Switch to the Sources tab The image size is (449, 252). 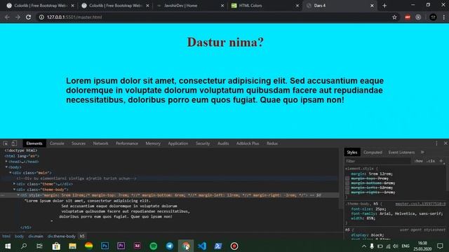coord(79,143)
